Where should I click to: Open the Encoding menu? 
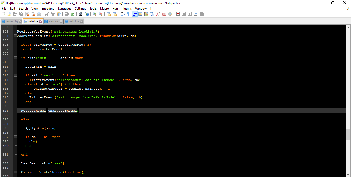(48, 9)
